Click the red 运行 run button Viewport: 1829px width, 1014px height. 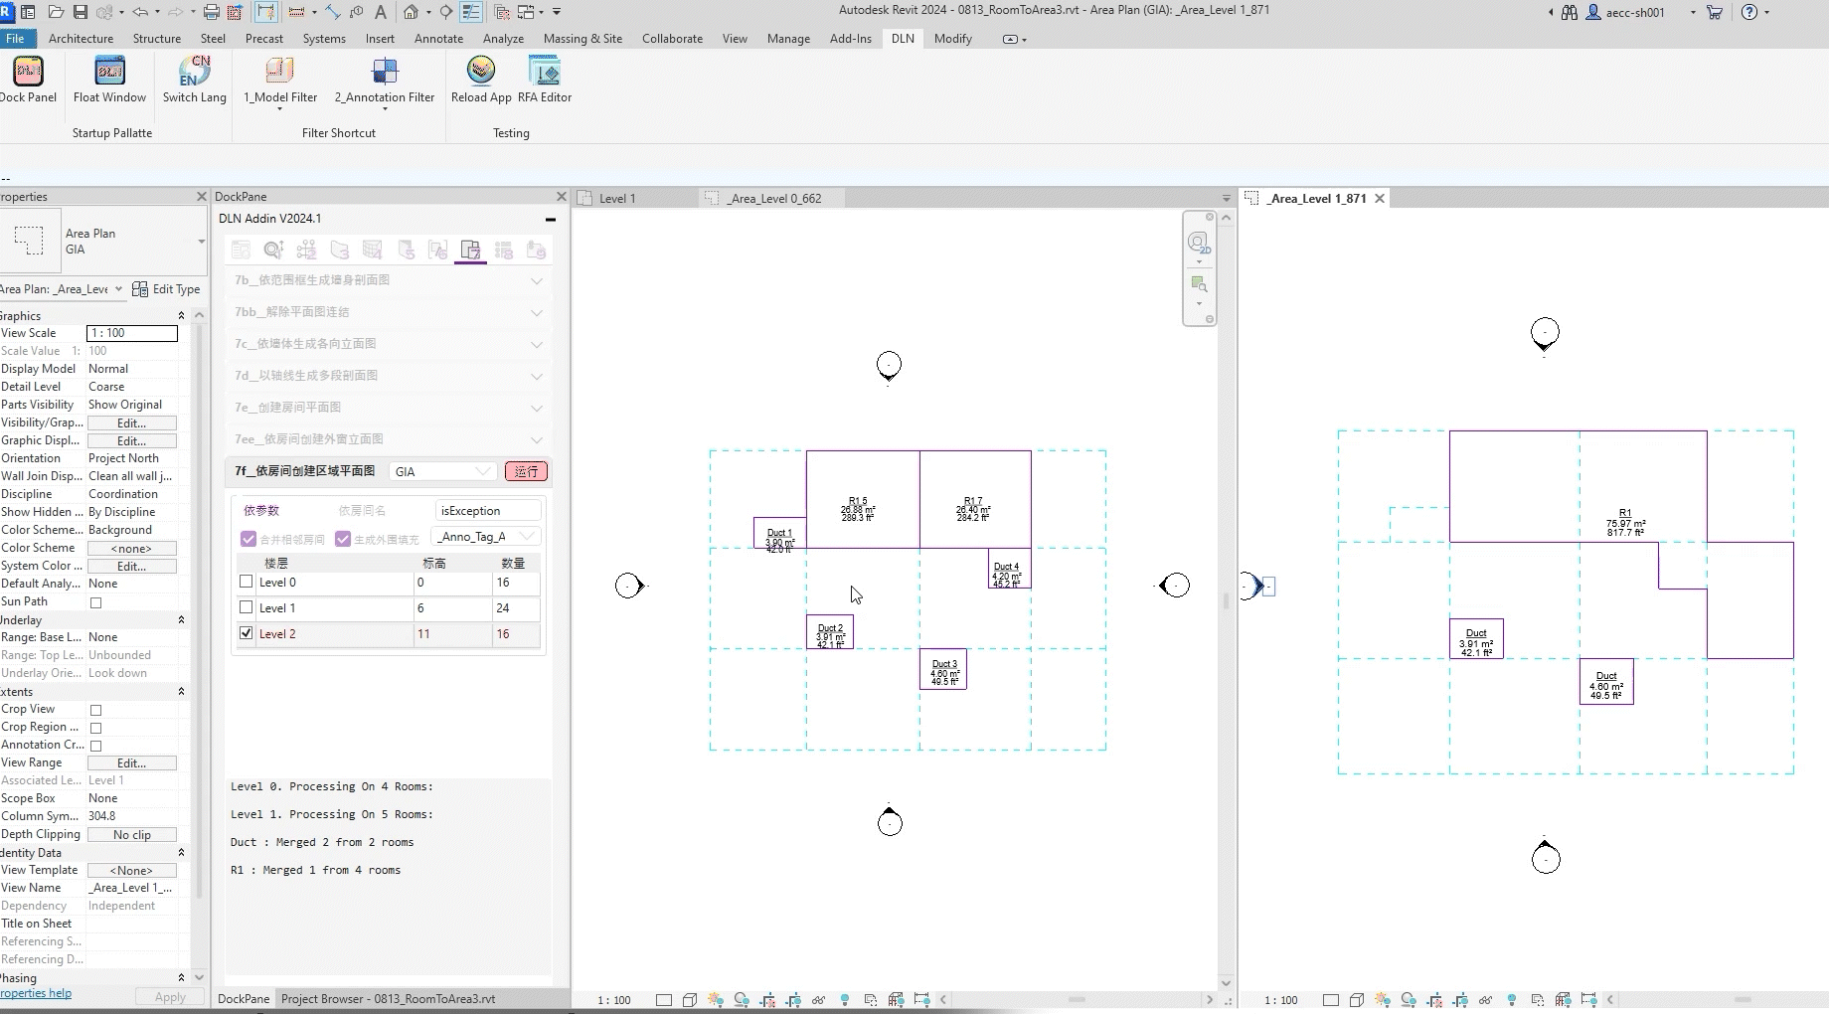pyautogui.click(x=526, y=471)
